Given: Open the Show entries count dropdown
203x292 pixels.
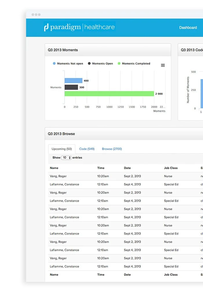Looking at the screenshot, I should 66,158.
